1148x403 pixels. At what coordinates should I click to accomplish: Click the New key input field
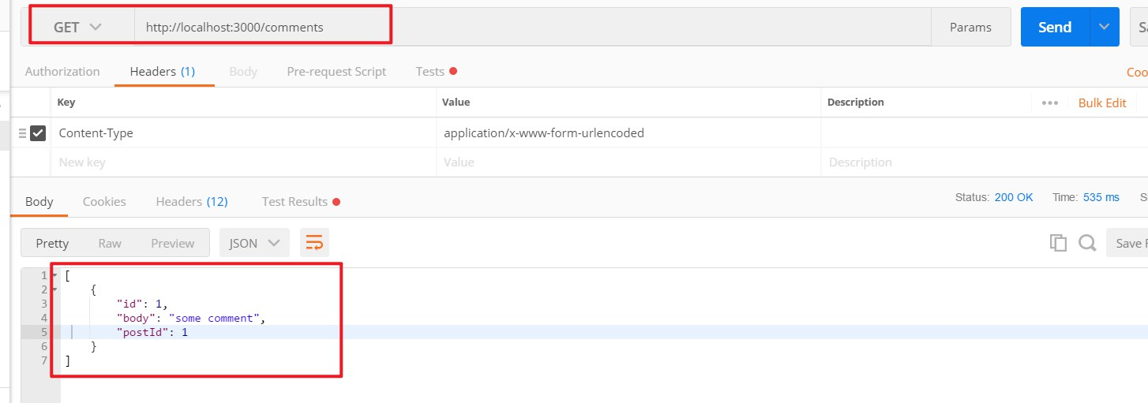[245, 162]
